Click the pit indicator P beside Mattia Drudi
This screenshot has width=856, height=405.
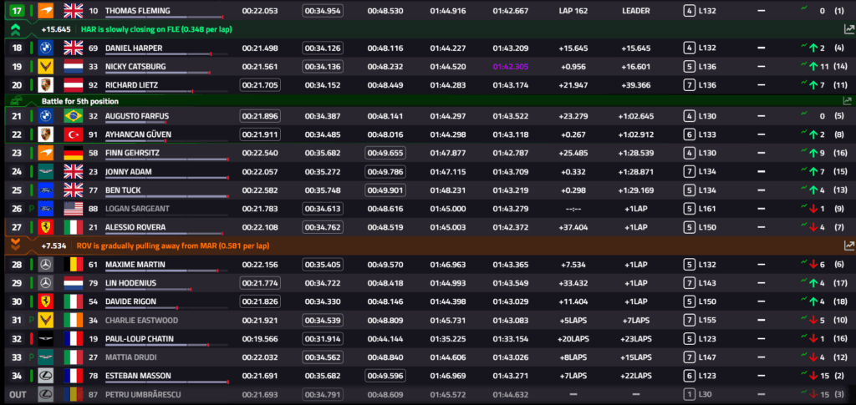tap(31, 357)
